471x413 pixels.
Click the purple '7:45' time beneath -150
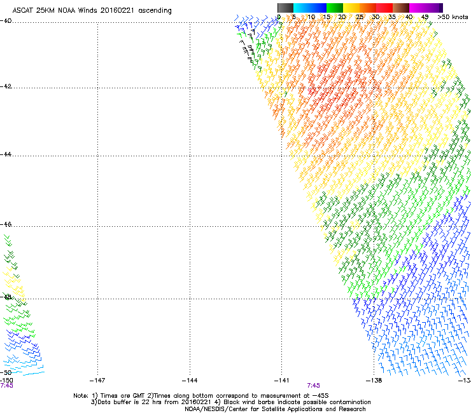tap(6, 386)
